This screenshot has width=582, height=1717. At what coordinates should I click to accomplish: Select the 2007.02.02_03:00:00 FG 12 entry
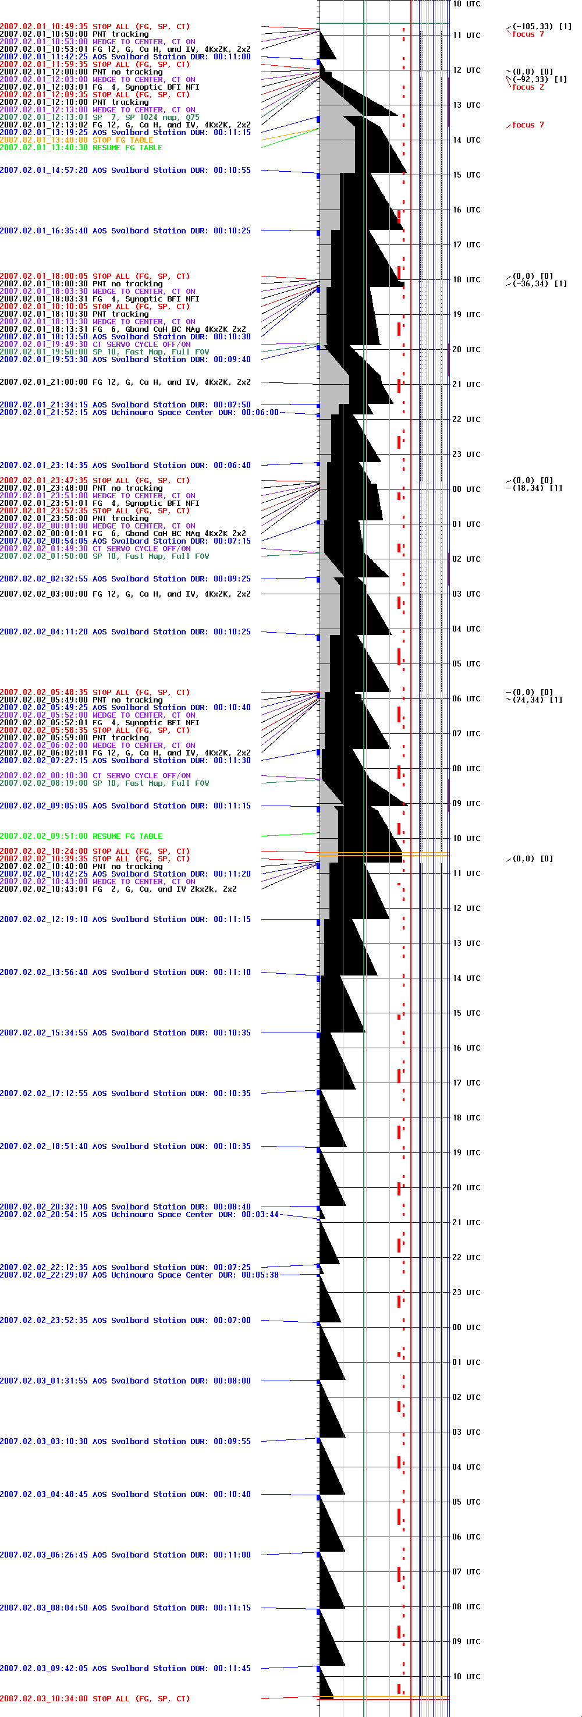click(125, 594)
